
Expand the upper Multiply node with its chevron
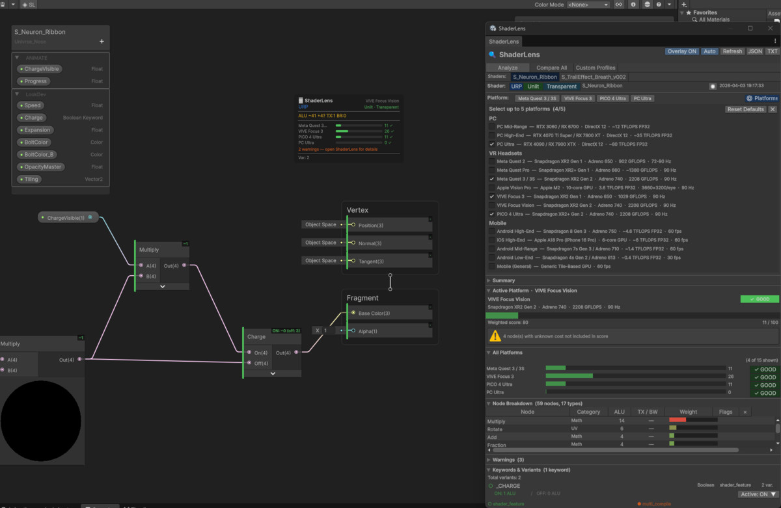(x=162, y=286)
